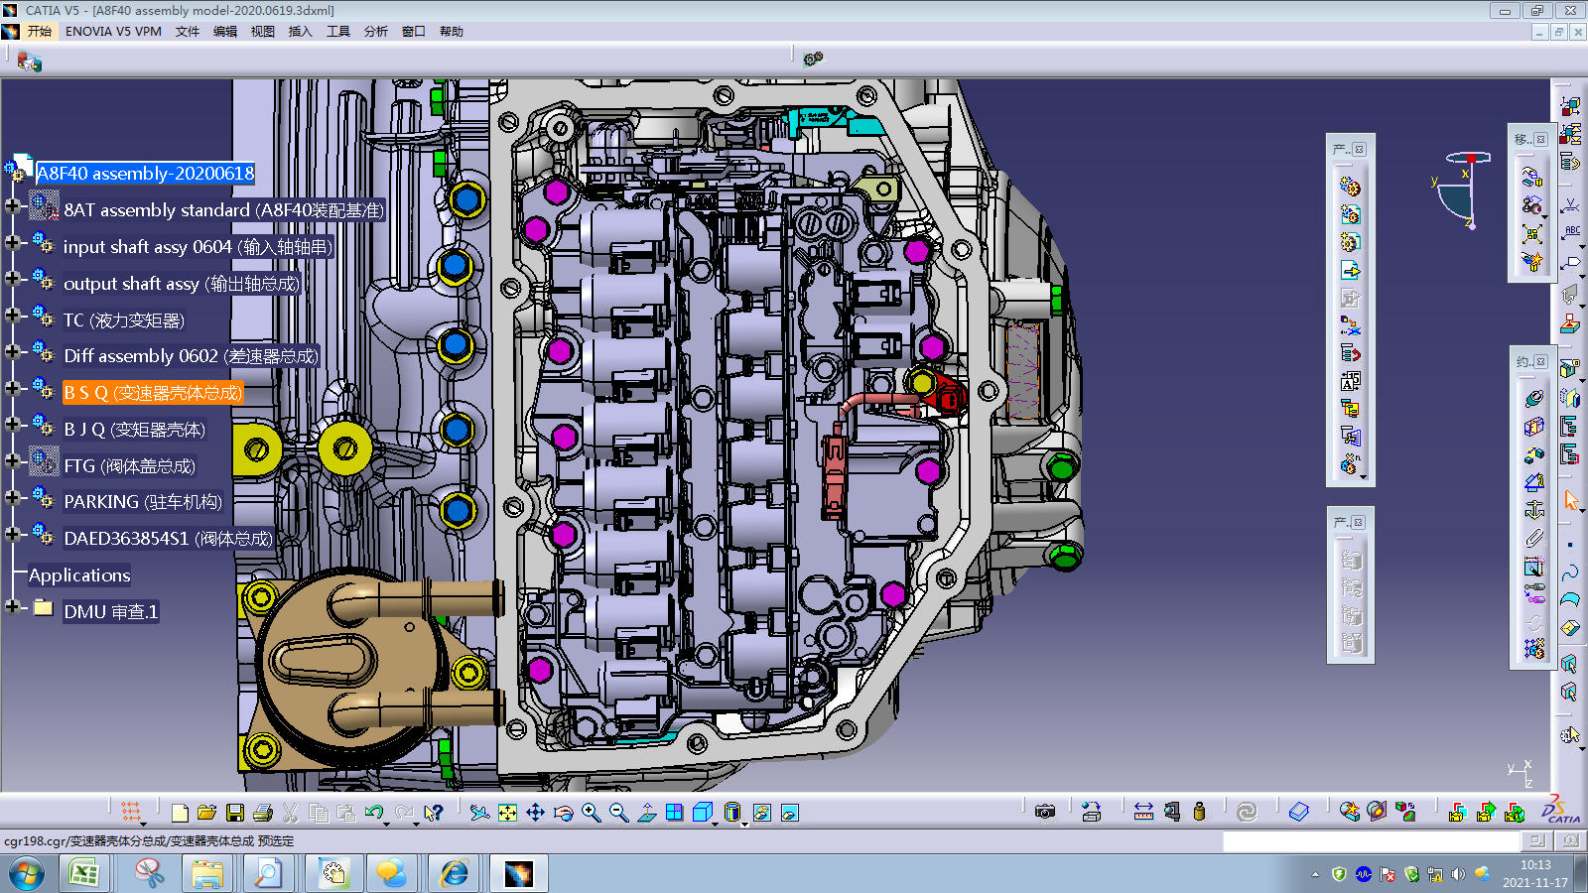Click the Zoom In magnifier icon
Image resolution: width=1588 pixels, height=893 pixels.
(592, 813)
